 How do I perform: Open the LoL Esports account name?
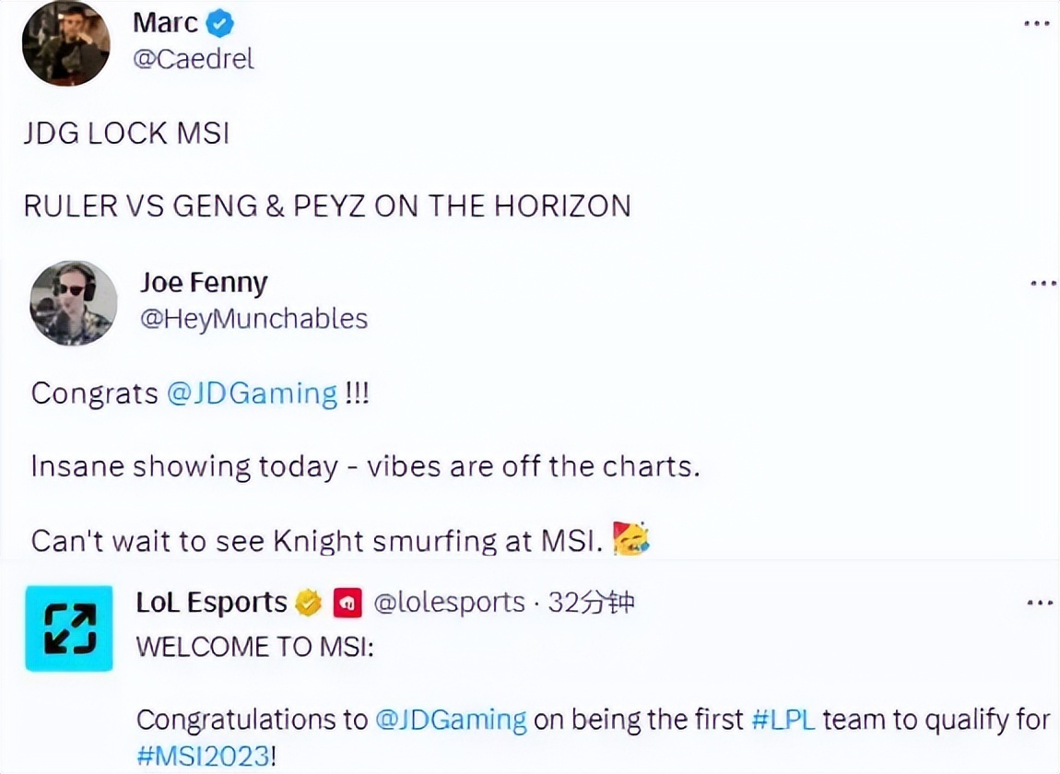[211, 603]
